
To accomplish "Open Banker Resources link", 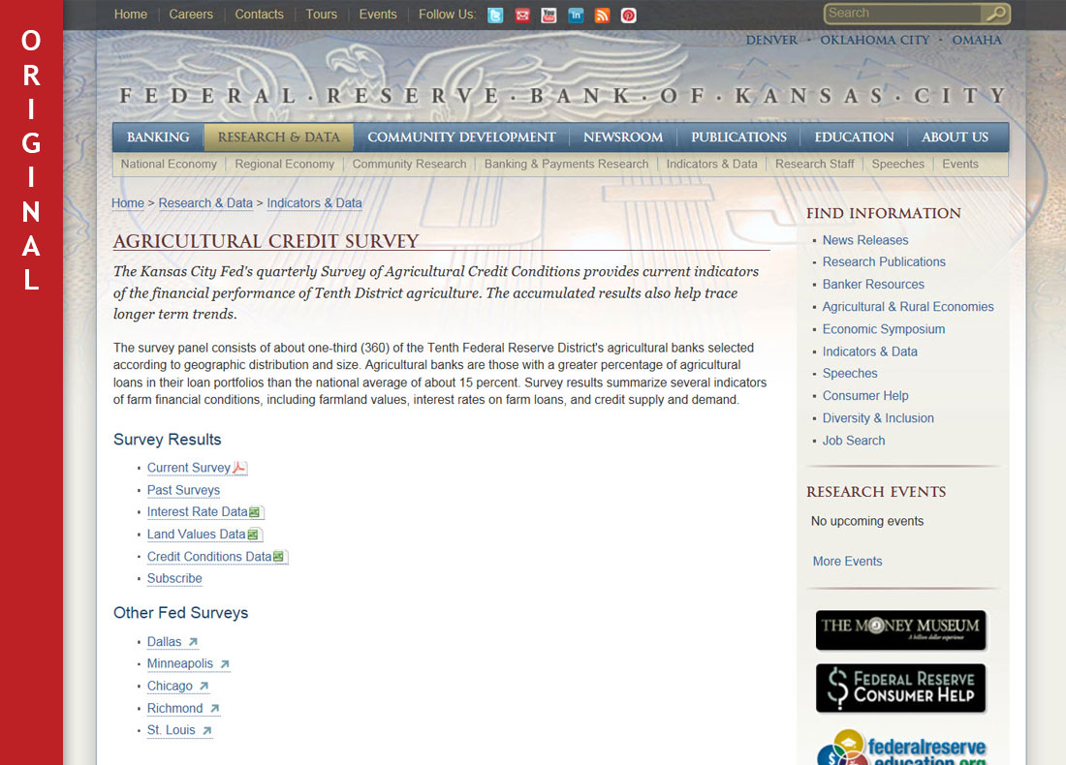I will pyautogui.click(x=873, y=284).
